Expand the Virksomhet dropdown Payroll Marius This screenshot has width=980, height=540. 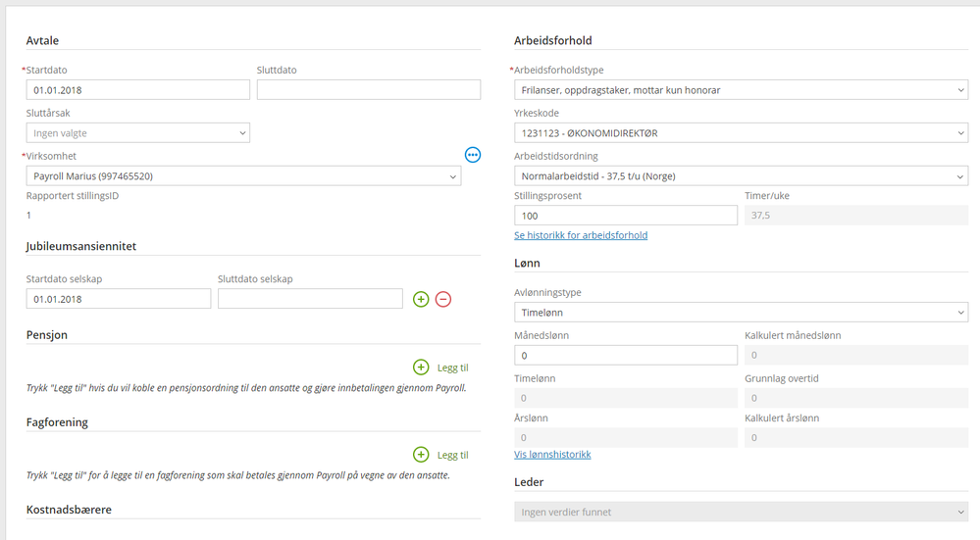click(x=243, y=176)
